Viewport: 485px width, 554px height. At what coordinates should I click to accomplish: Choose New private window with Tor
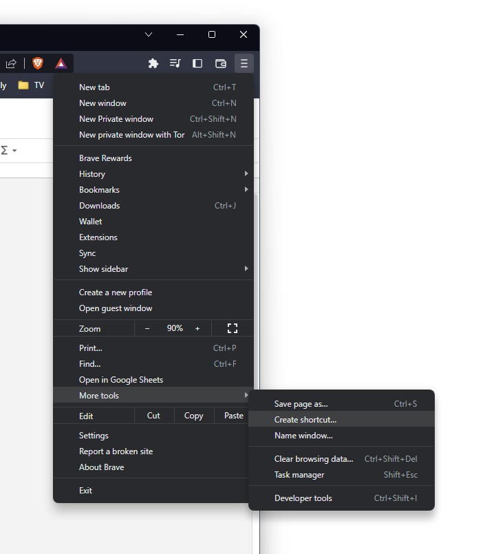131,135
